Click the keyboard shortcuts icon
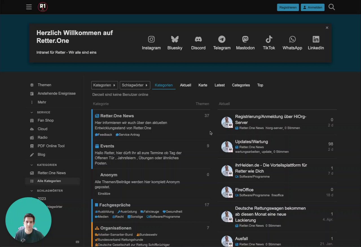Viewport: 361px width, 247px height. coord(78,242)
